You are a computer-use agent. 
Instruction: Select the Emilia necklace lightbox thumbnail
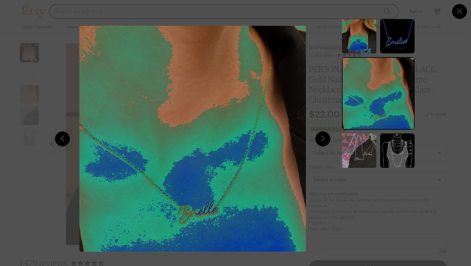[397, 36]
